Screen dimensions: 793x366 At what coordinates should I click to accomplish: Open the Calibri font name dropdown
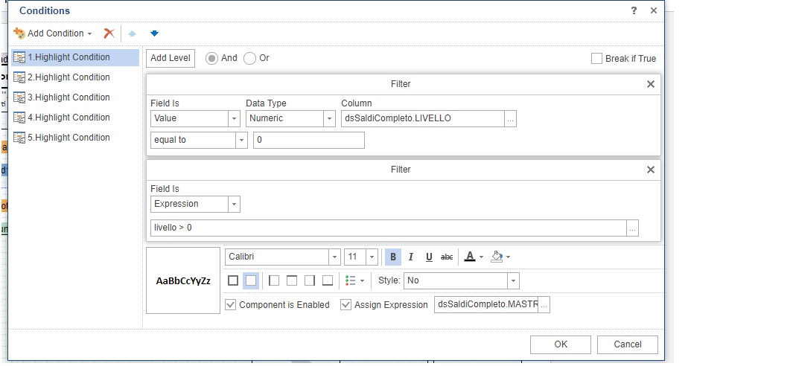(334, 257)
